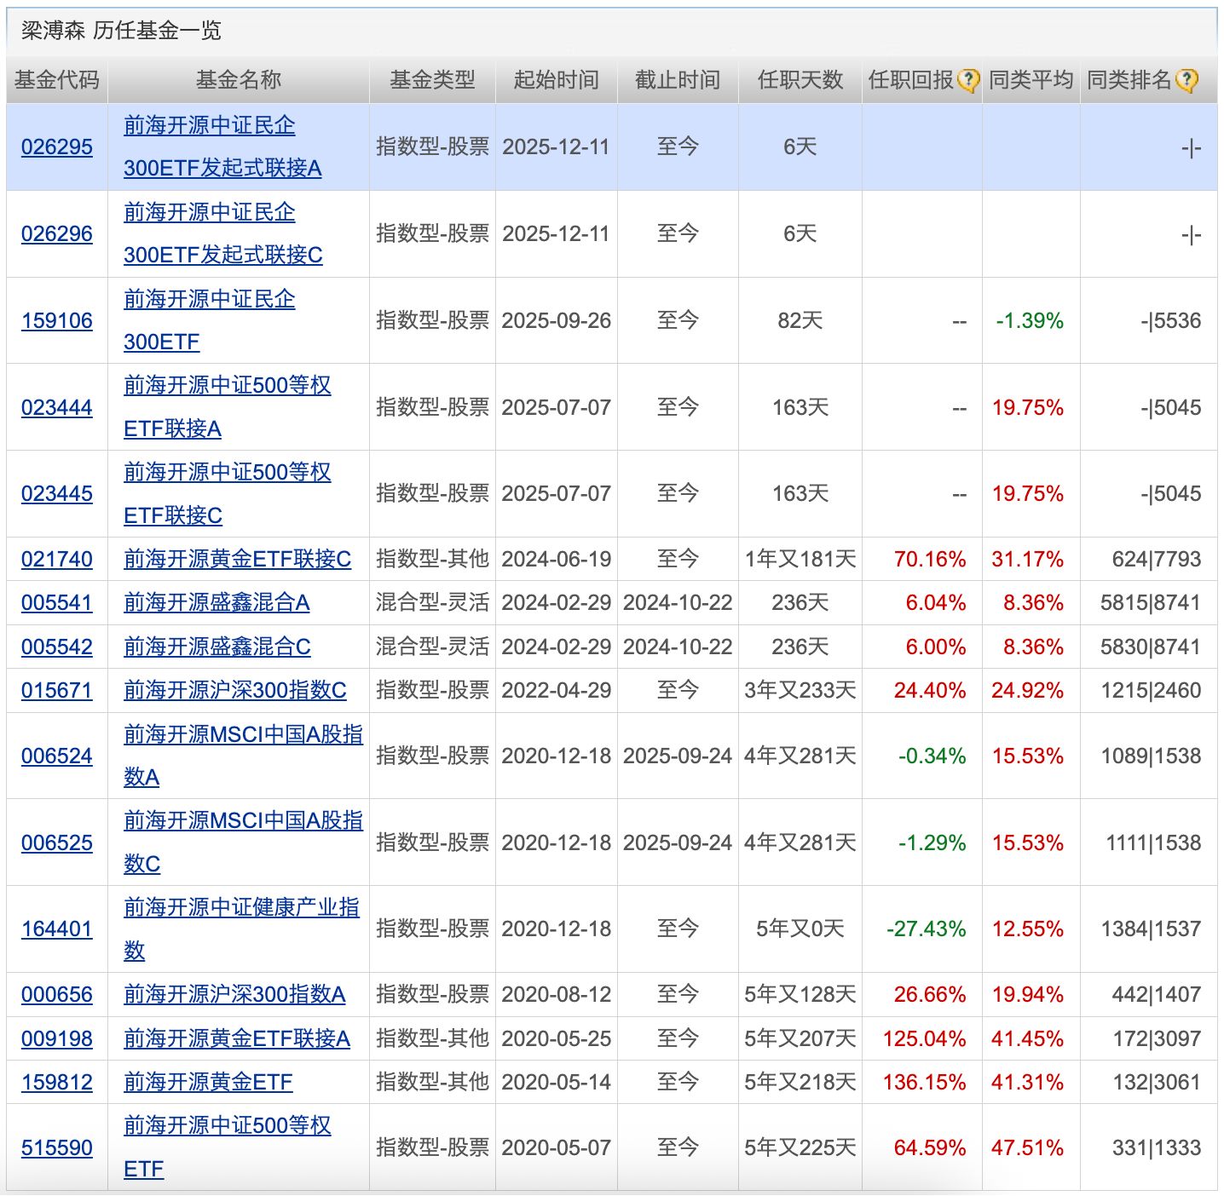Image resolution: width=1224 pixels, height=1196 pixels.
Task: Open 前海开源沪深300指数C link
Action: click(x=234, y=691)
